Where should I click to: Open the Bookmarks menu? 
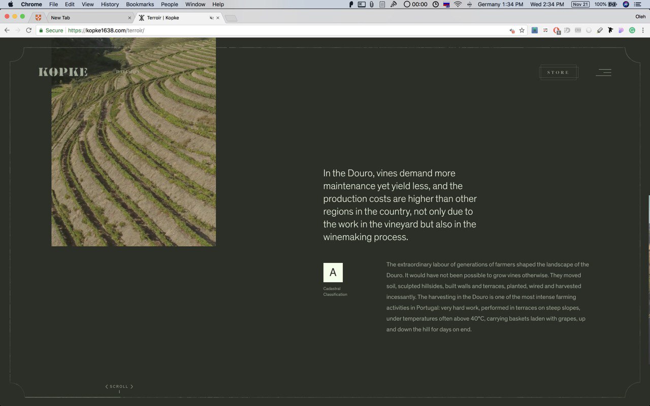140,5
